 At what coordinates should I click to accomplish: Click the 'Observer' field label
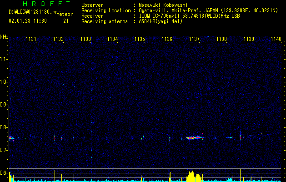pyautogui.click(x=92, y=5)
